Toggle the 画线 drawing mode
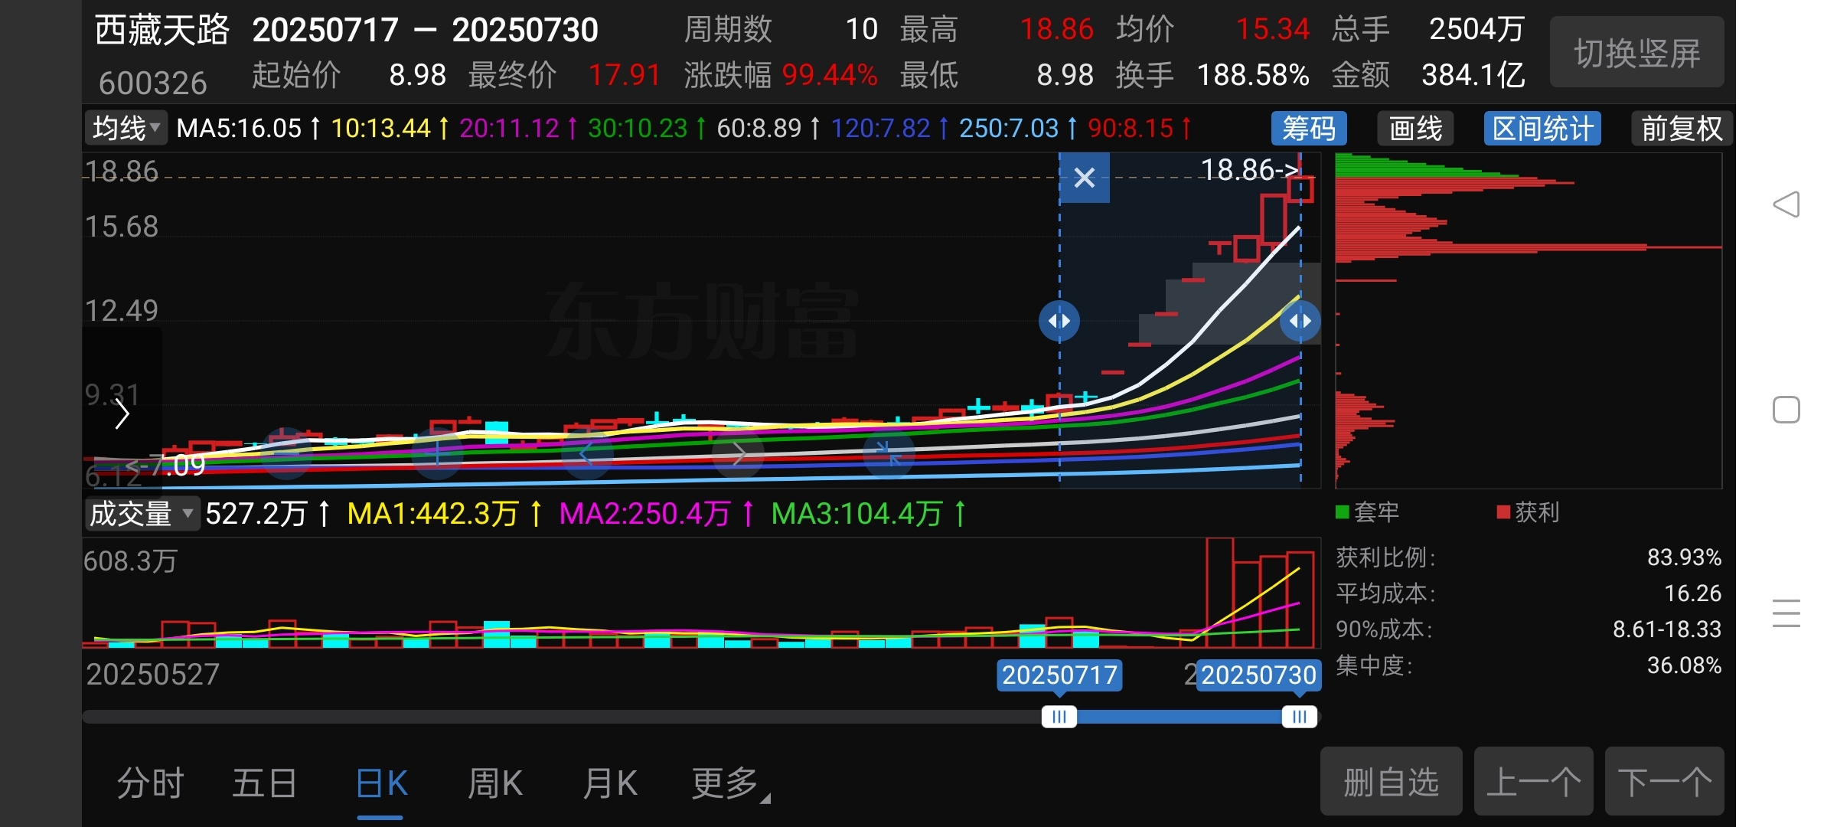This screenshot has height=827, width=1837. pyautogui.click(x=1415, y=128)
